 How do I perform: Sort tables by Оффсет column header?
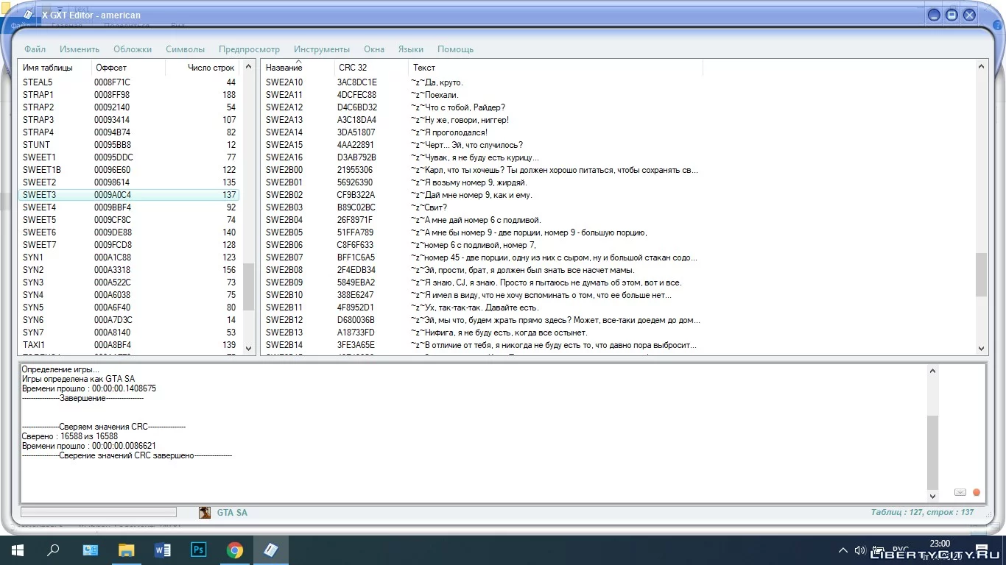[128, 68]
